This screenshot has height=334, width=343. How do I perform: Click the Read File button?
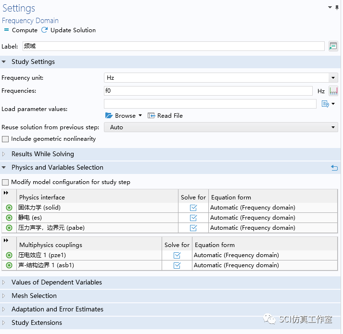165,115
